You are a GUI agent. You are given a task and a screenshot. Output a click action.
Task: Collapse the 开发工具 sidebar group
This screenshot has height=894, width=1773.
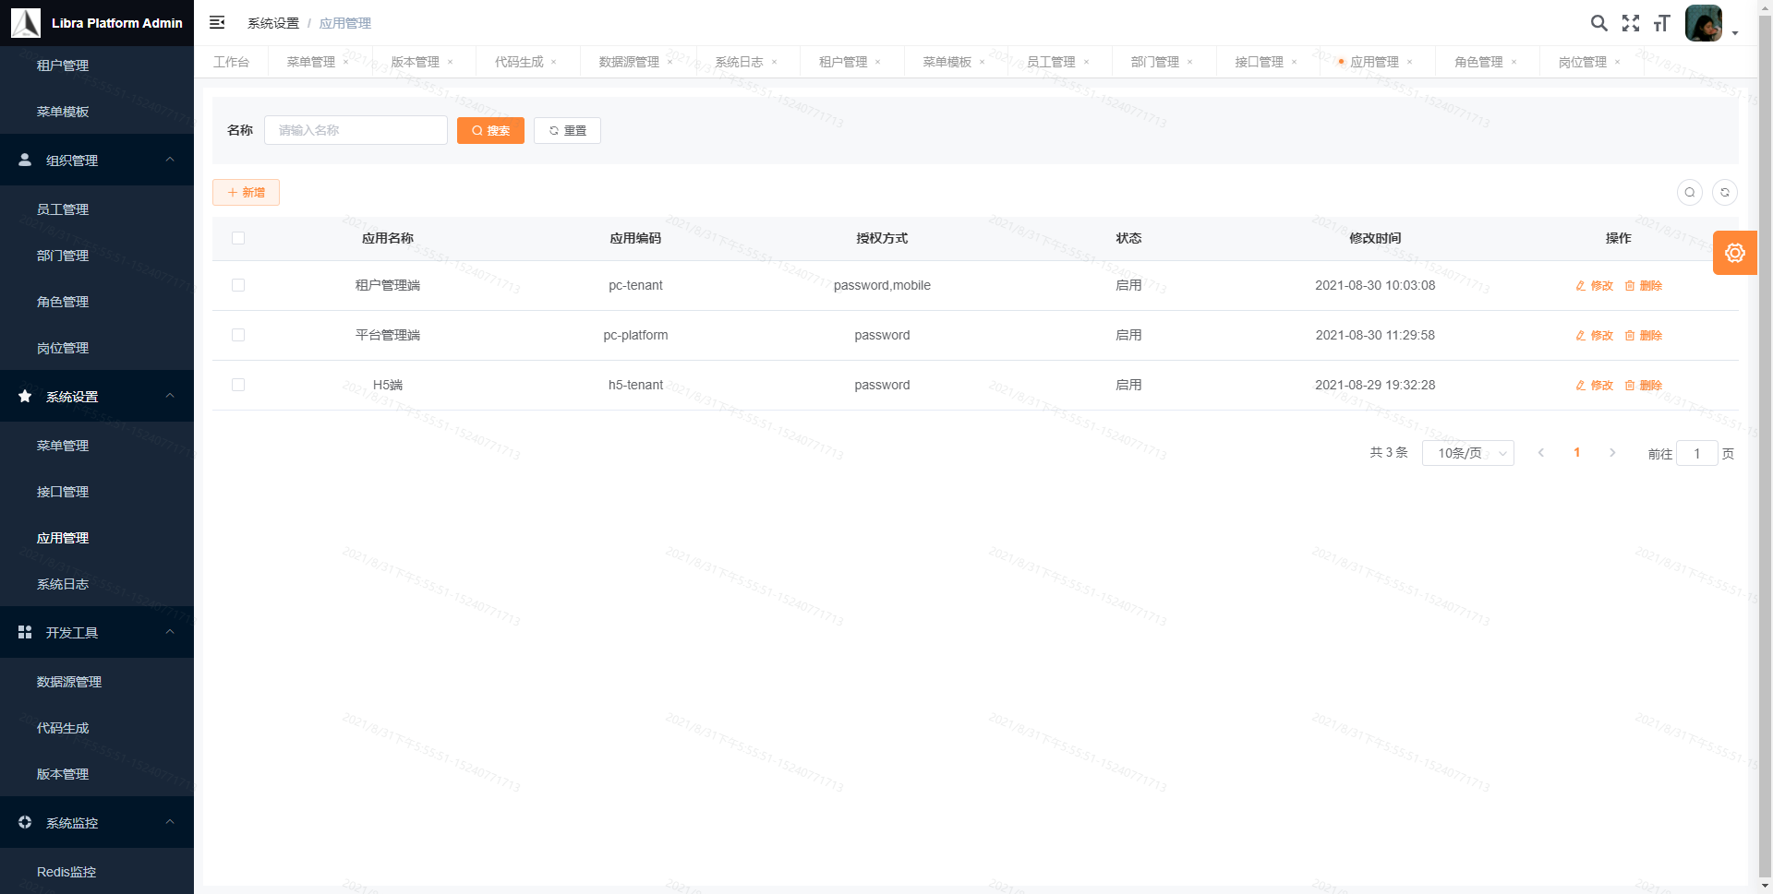pos(97,633)
